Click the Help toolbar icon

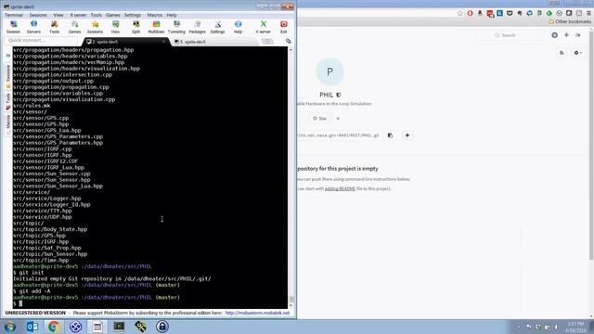pyautogui.click(x=238, y=27)
